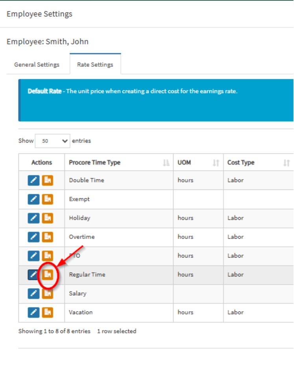Open project rates for Exempt

47,199
